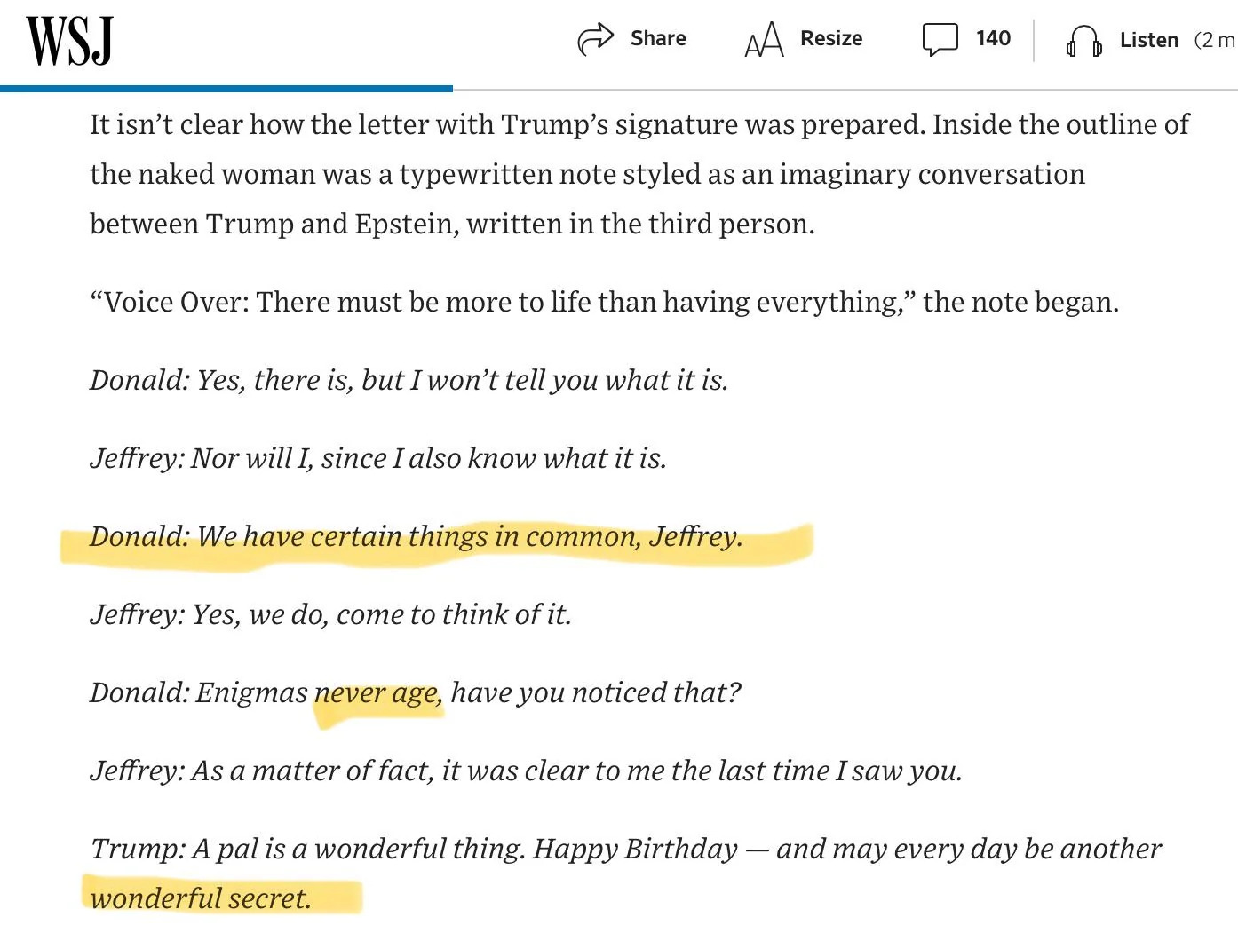
Task: Click the blue reading progress bar
Action: 226,89
